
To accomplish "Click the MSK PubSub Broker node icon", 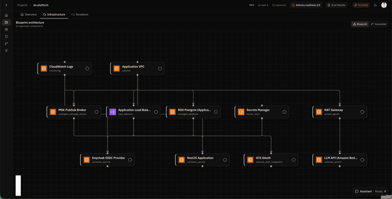I will pyautogui.click(x=53, y=112).
